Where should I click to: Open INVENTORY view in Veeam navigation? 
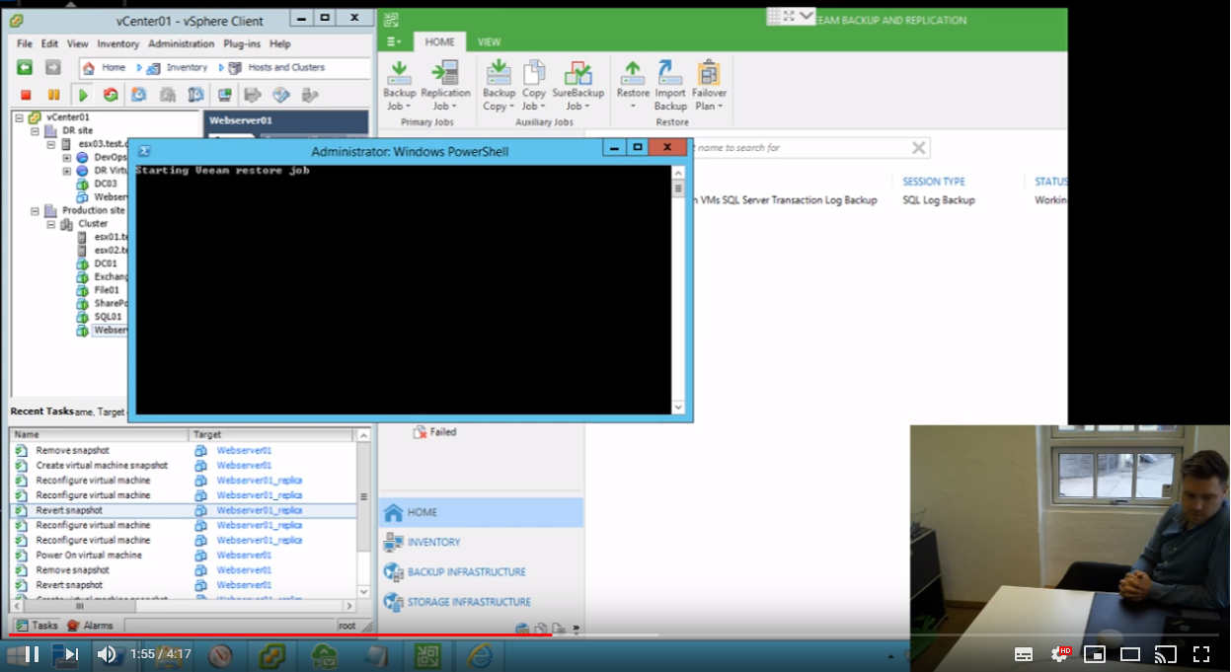pyautogui.click(x=433, y=542)
